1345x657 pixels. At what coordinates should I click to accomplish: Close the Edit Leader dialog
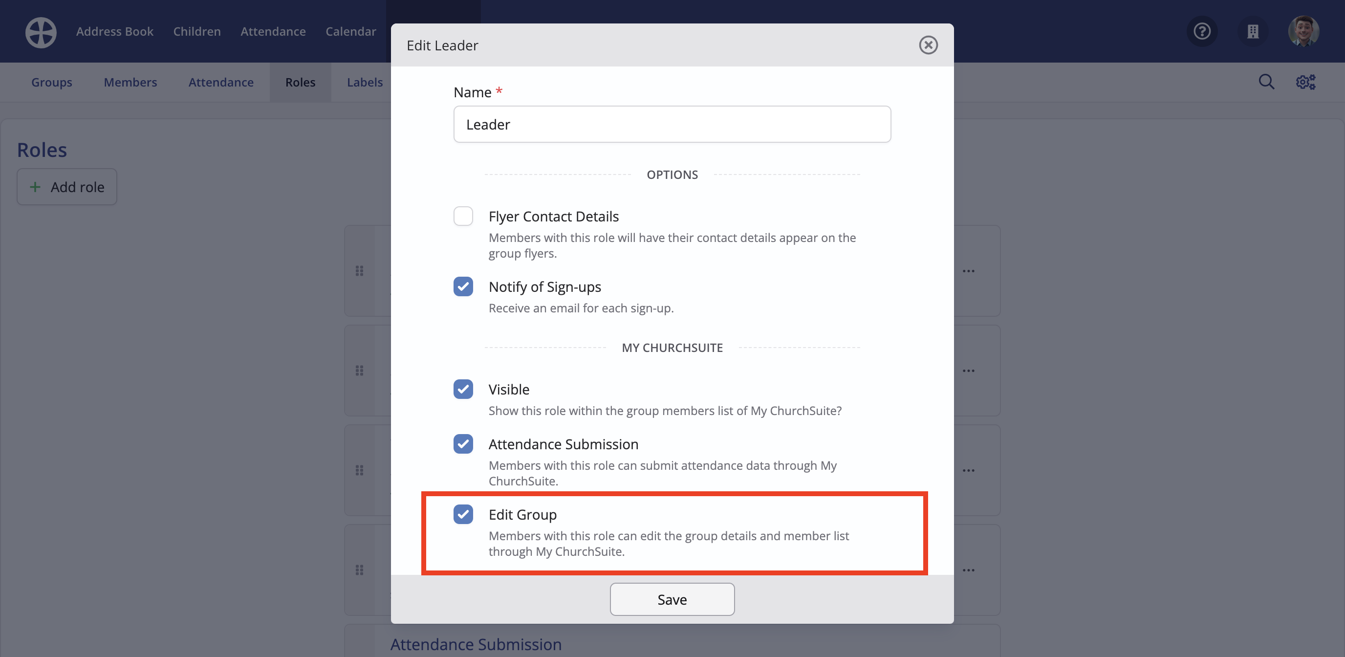(x=928, y=45)
